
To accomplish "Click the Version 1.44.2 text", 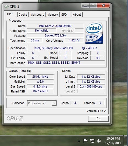I will pyautogui.click(x=96, y=111).
